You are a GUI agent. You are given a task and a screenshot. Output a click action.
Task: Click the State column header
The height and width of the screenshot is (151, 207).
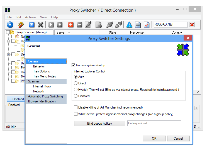pos(113,32)
